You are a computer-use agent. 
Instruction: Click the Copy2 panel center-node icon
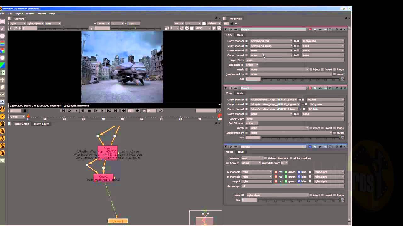click(230, 30)
